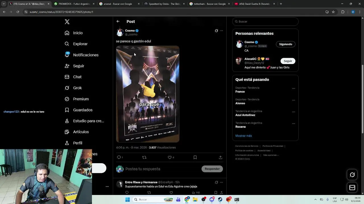Open more options for Alonso trend

pyautogui.click(x=293, y=100)
